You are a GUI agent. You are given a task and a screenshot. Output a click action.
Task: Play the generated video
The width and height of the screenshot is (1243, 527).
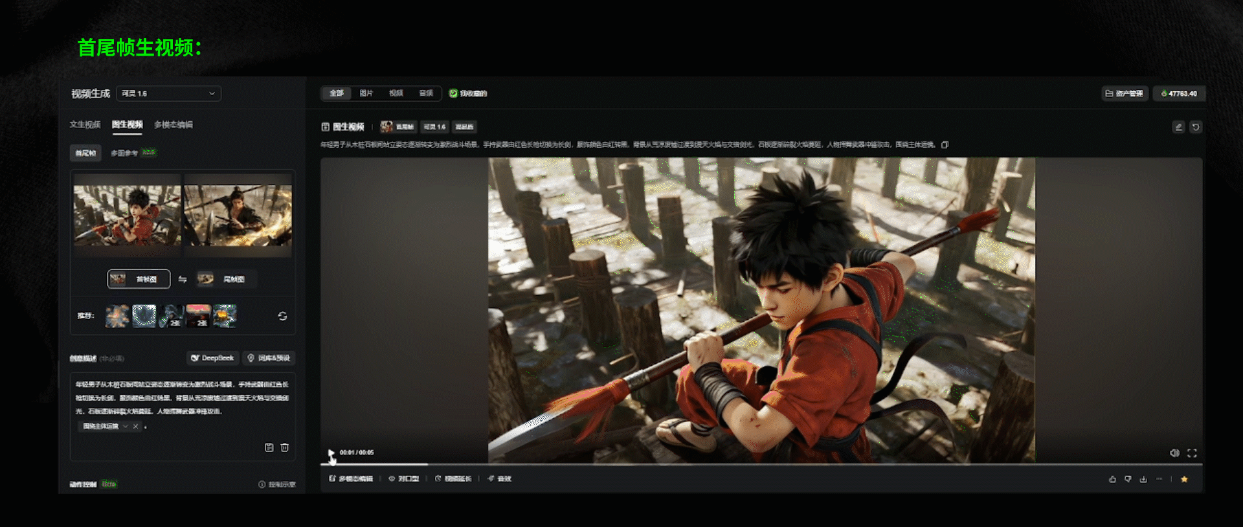point(331,453)
